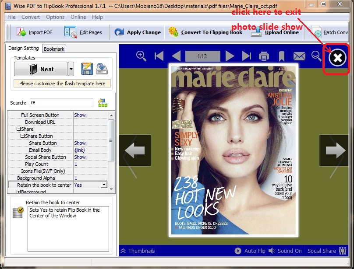Select the Play Count row
Image resolution: width=354 pixels, height=269 pixels.
coord(57,164)
